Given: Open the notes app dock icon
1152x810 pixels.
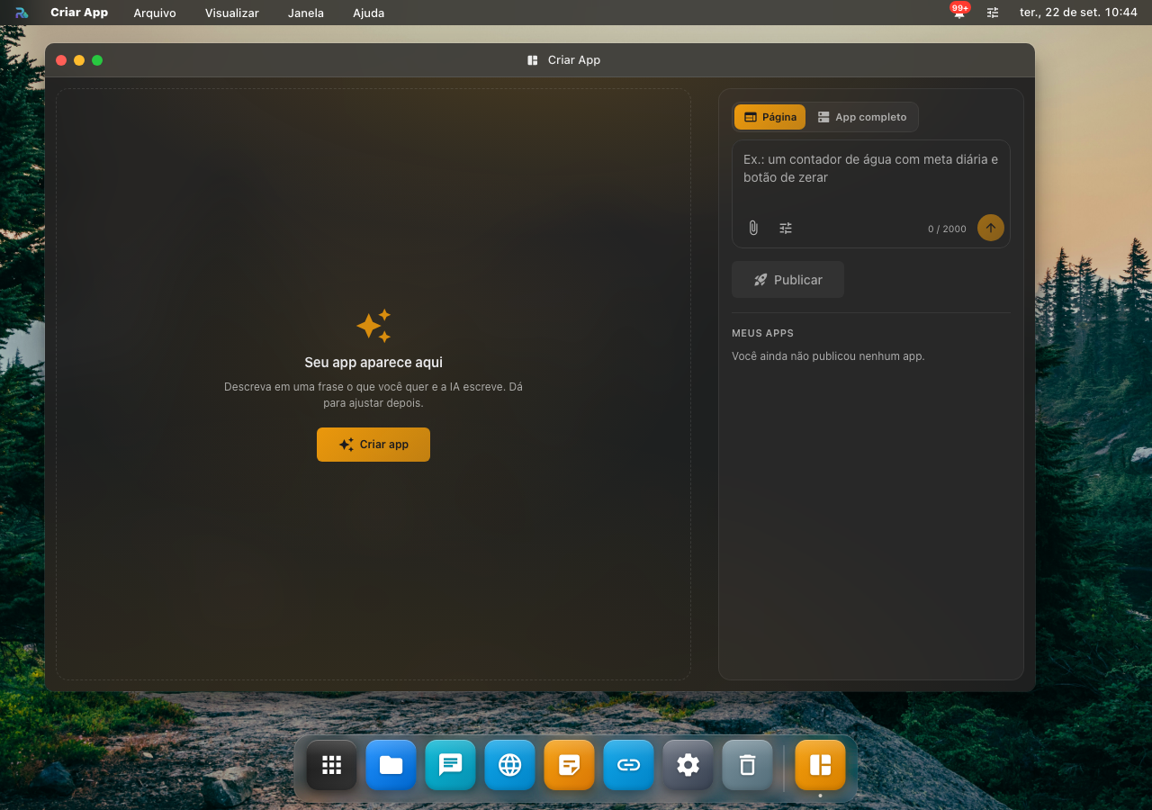Looking at the screenshot, I should [x=570, y=765].
